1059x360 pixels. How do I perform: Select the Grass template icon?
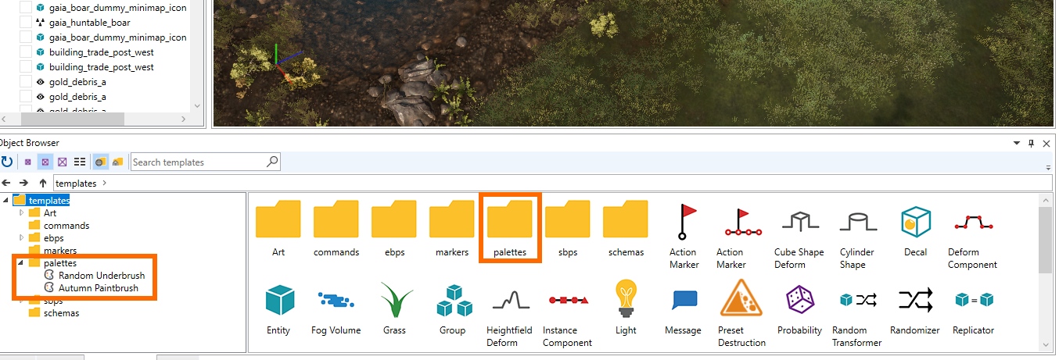(x=395, y=300)
